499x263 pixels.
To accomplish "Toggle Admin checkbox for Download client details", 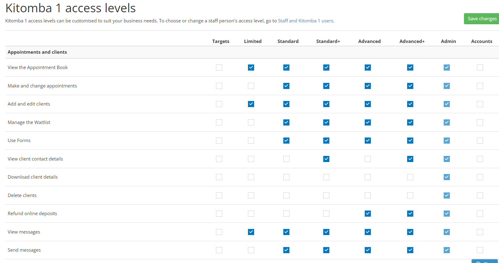I will pyautogui.click(x=447, y=177).
